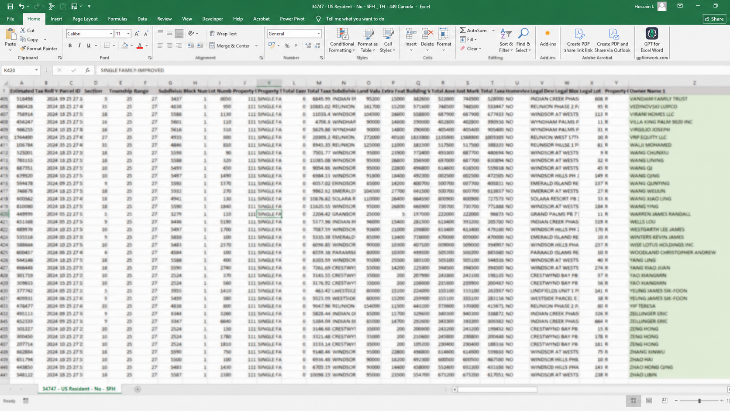Click the horizontal scrollbar

click(497, 389)
